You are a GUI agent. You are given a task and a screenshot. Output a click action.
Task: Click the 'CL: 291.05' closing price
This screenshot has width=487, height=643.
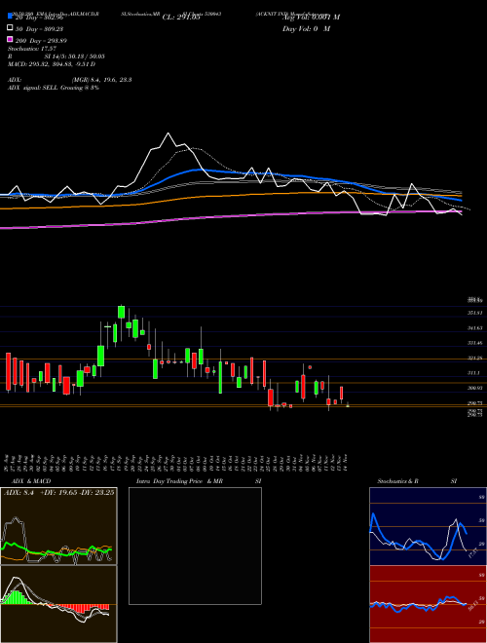181,18
